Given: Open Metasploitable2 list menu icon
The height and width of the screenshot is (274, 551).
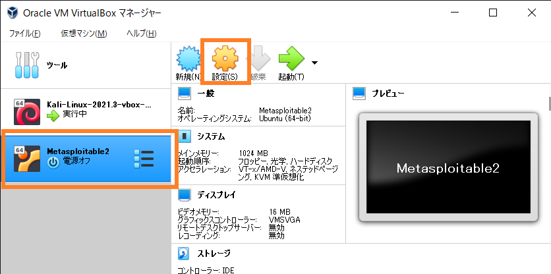Looking at the screenshot, I should point(144,159).
